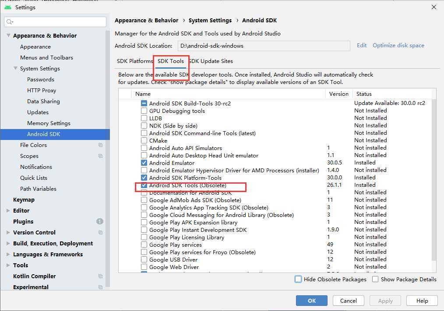Switch to the SDK Platforms tab

(134, 61)
